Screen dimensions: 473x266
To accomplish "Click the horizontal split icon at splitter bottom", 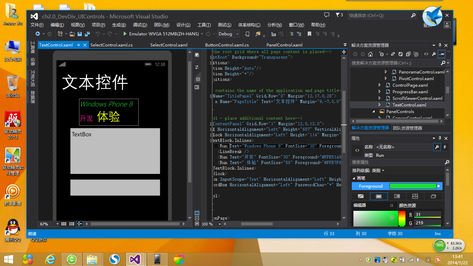I will pyautogui.click(x=197, y=218).
